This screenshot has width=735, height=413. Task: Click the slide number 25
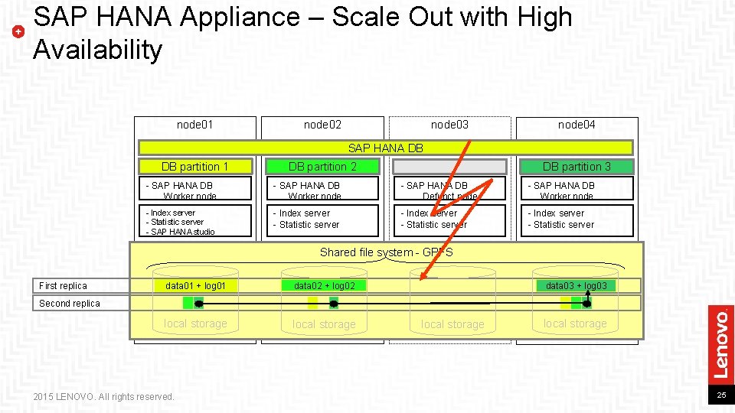(721, 395)
